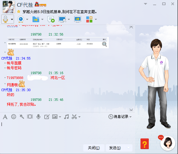
Task: Expand screenshot options arrow
Action: pyautogui.click(x=80, y=117)
